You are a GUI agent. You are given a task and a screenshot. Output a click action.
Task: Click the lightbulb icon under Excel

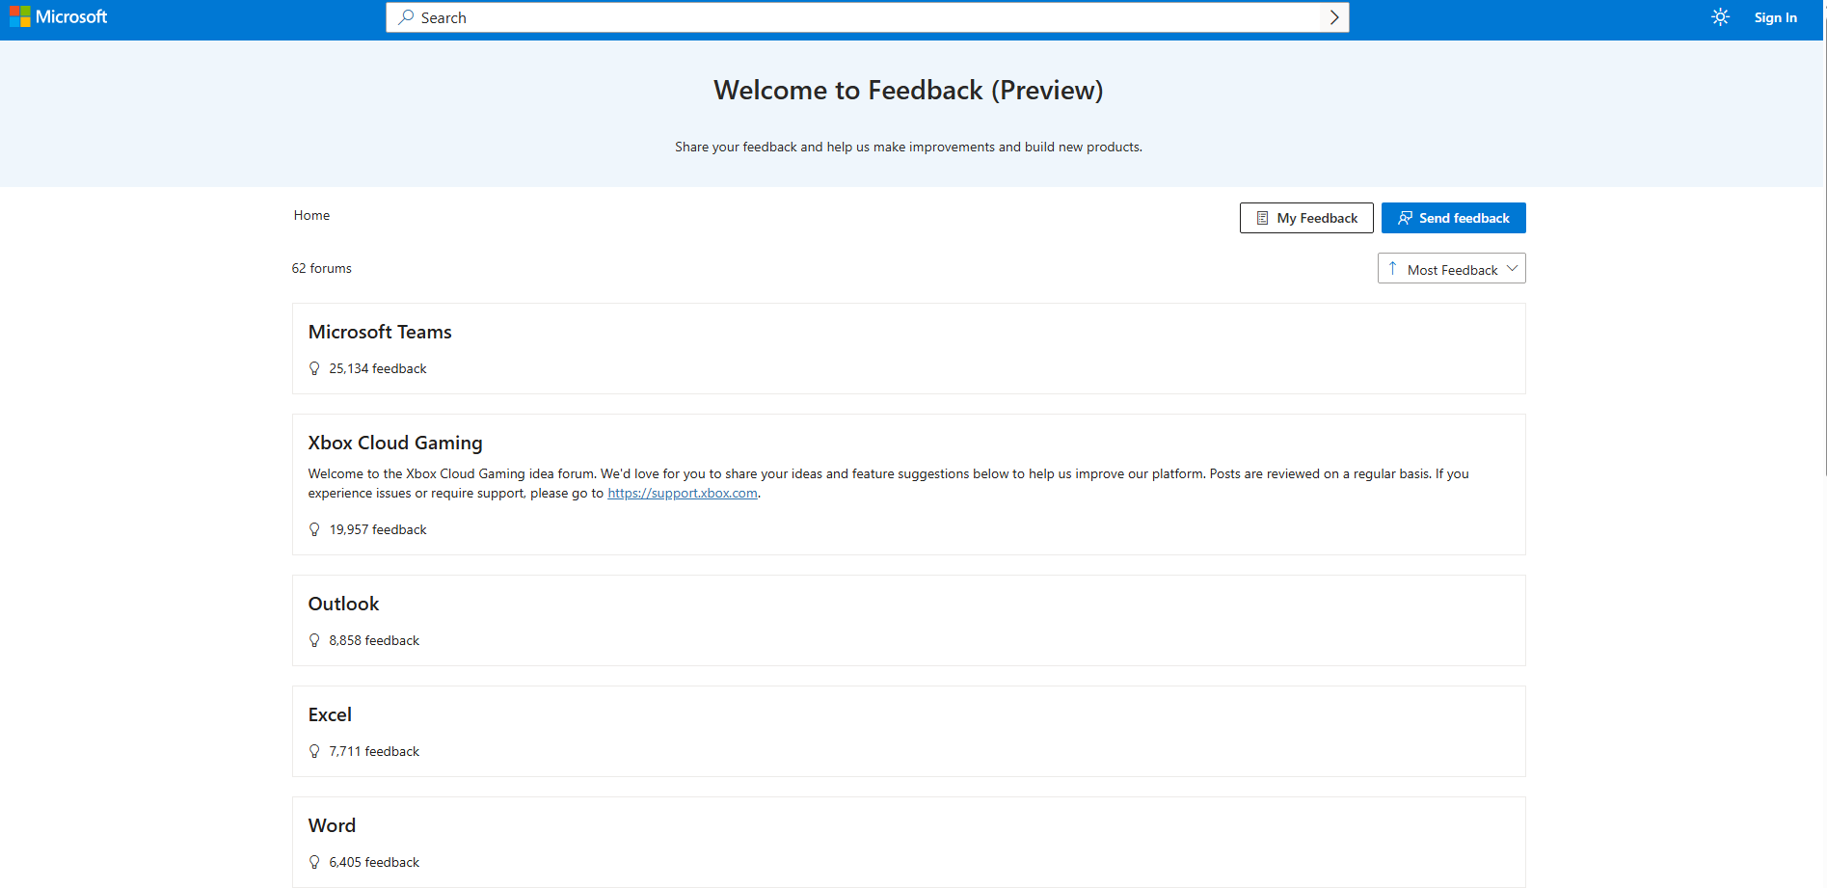314,751
